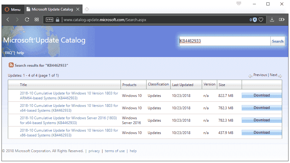290x163 pixels.
Task: Click the battery saver icon
Action: (282, 20)
